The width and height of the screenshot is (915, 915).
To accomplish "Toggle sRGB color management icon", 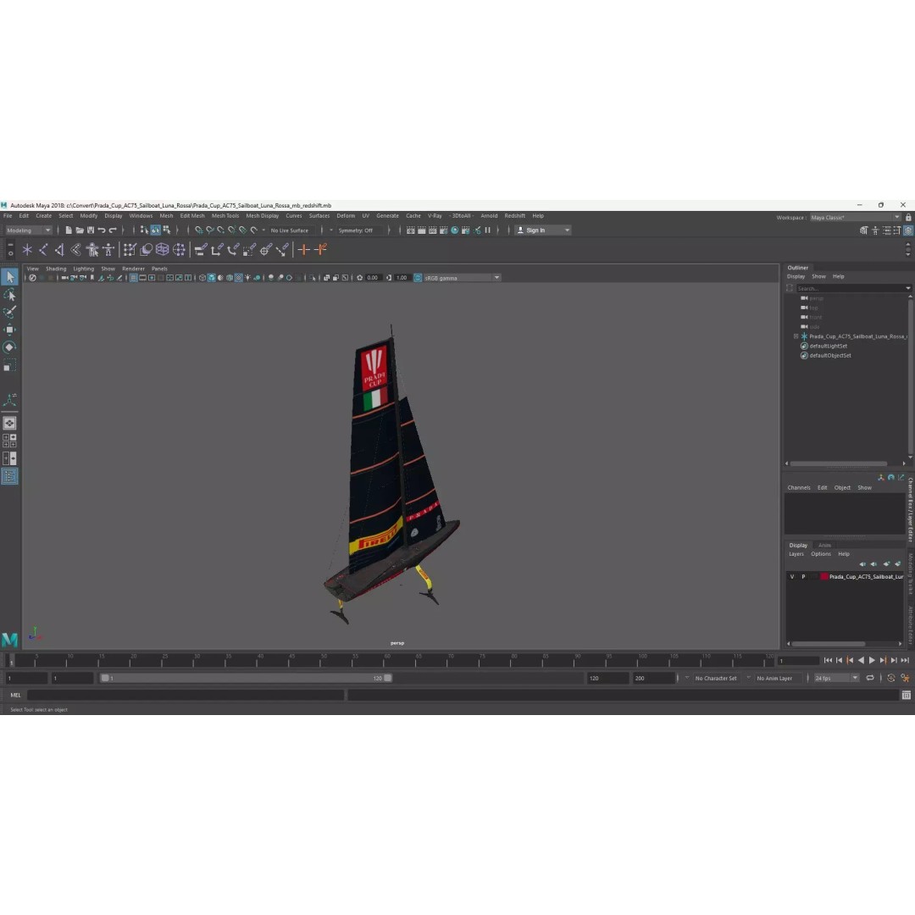I will pos(418,278).
